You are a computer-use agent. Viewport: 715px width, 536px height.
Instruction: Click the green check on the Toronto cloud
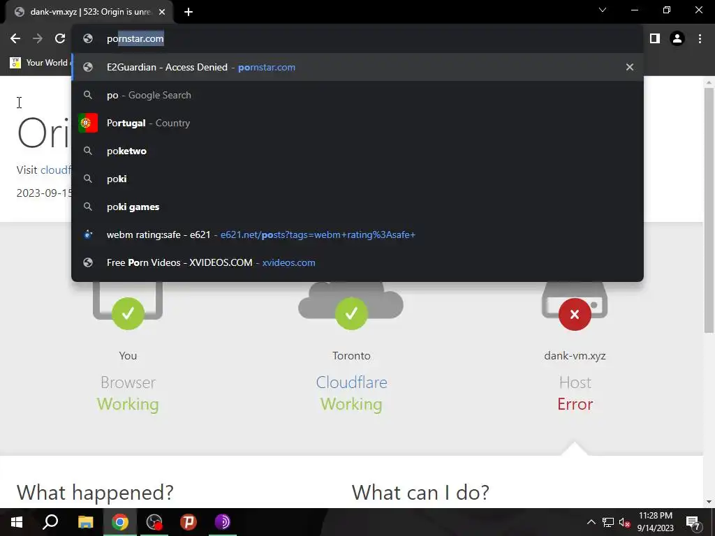[x=351, y=313]
